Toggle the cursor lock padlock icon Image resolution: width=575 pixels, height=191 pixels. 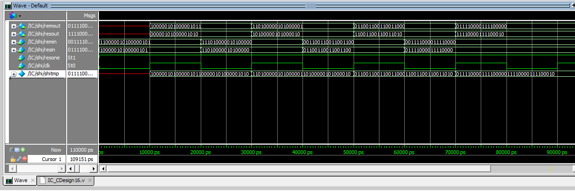[x=13, y=159]
